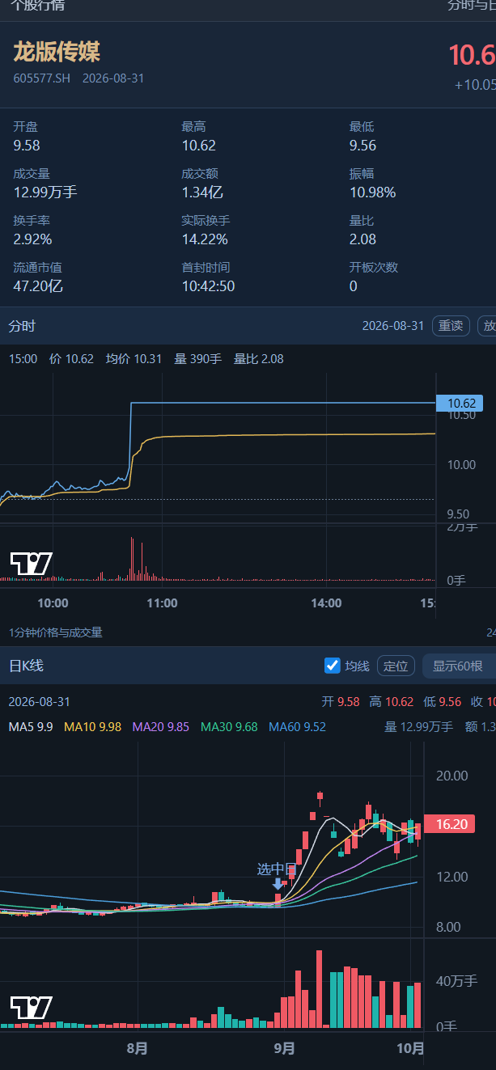Click the 开 9.58 readout above K-line chart
Screen dimensions: 496x1070
(x=340, y=702)
